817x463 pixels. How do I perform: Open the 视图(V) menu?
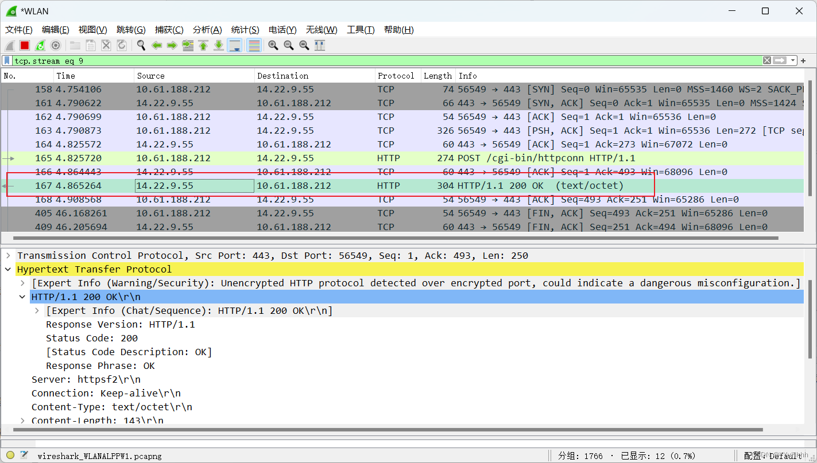pos(92,30)
